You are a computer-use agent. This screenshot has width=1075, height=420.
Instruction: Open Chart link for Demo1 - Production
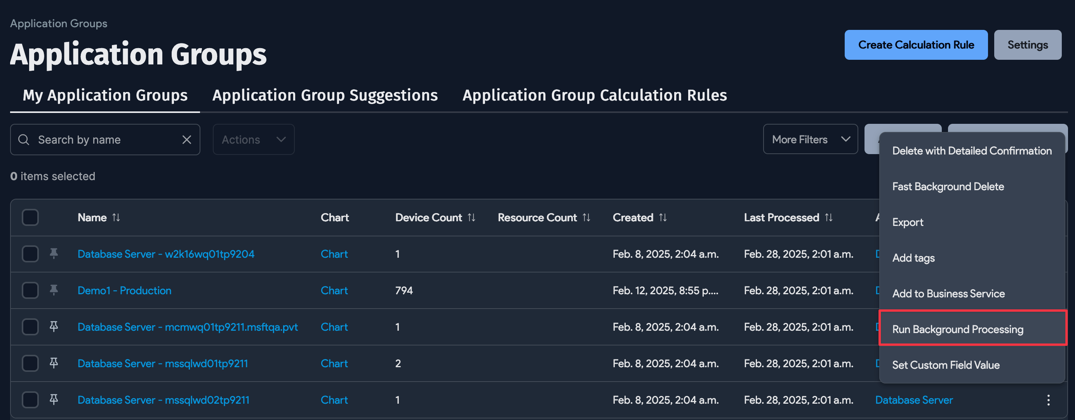click(x=334, y=290)
